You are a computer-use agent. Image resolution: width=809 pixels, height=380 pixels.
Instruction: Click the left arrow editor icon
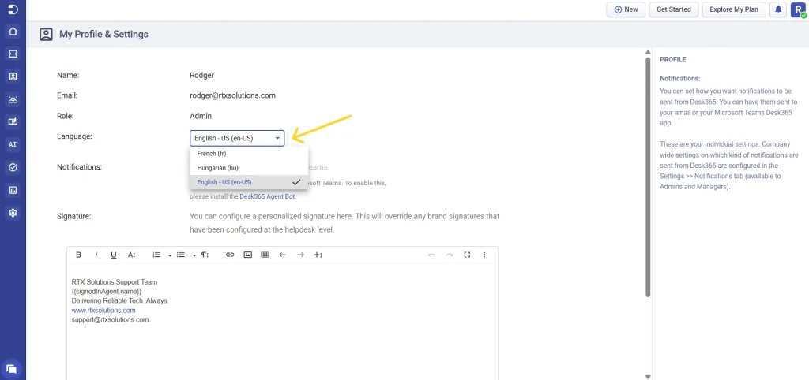point(282,255)
